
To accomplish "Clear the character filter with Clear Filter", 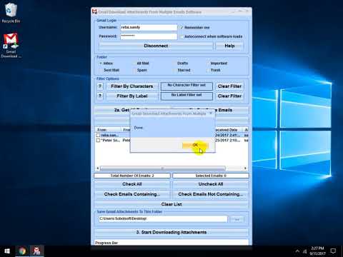I will point(229,86).
